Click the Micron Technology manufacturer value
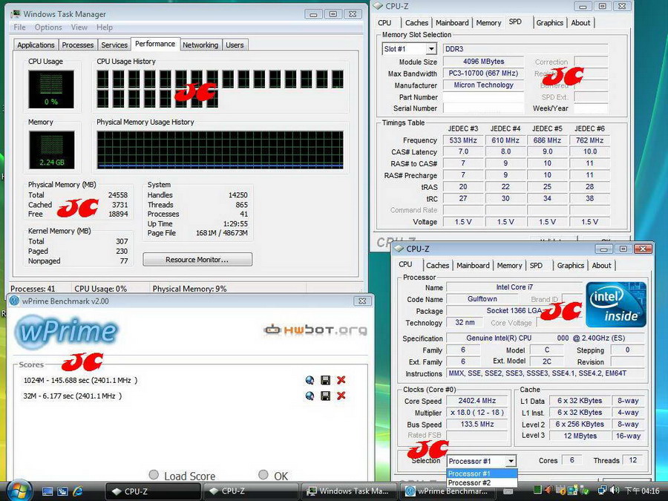The width and height of the screenshot is (668, 501). (483, 85)
